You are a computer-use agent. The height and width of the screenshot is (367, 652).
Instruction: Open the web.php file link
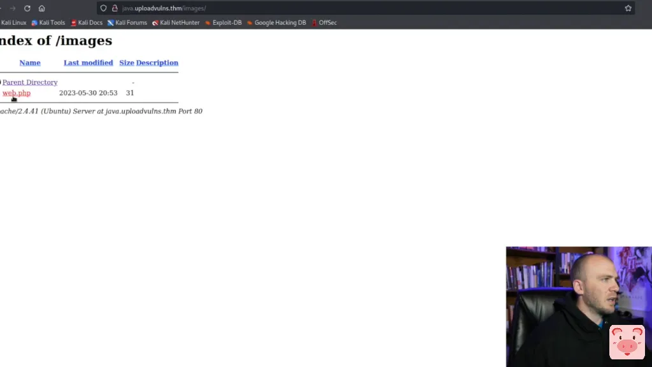[x=17, y=93]
